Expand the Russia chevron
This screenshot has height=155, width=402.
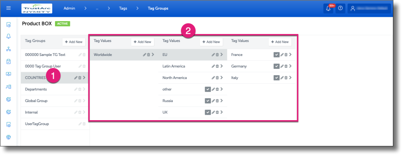tap(221, 101)
